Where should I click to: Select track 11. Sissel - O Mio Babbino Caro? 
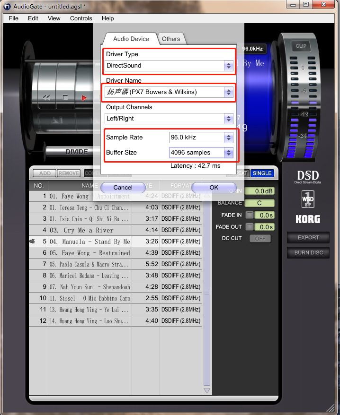click(x=116, y=298)
